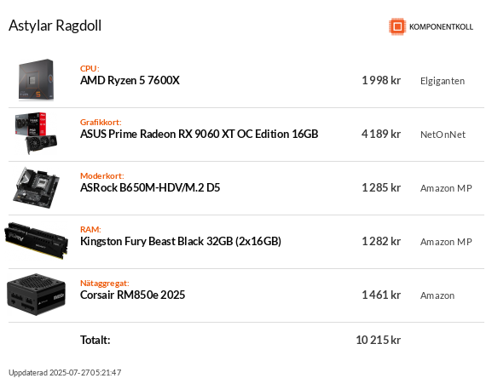Open ASUS Prime Radeon RX 9060 XT link
Screen dimensions: 492x384
(x=200, y=134)
